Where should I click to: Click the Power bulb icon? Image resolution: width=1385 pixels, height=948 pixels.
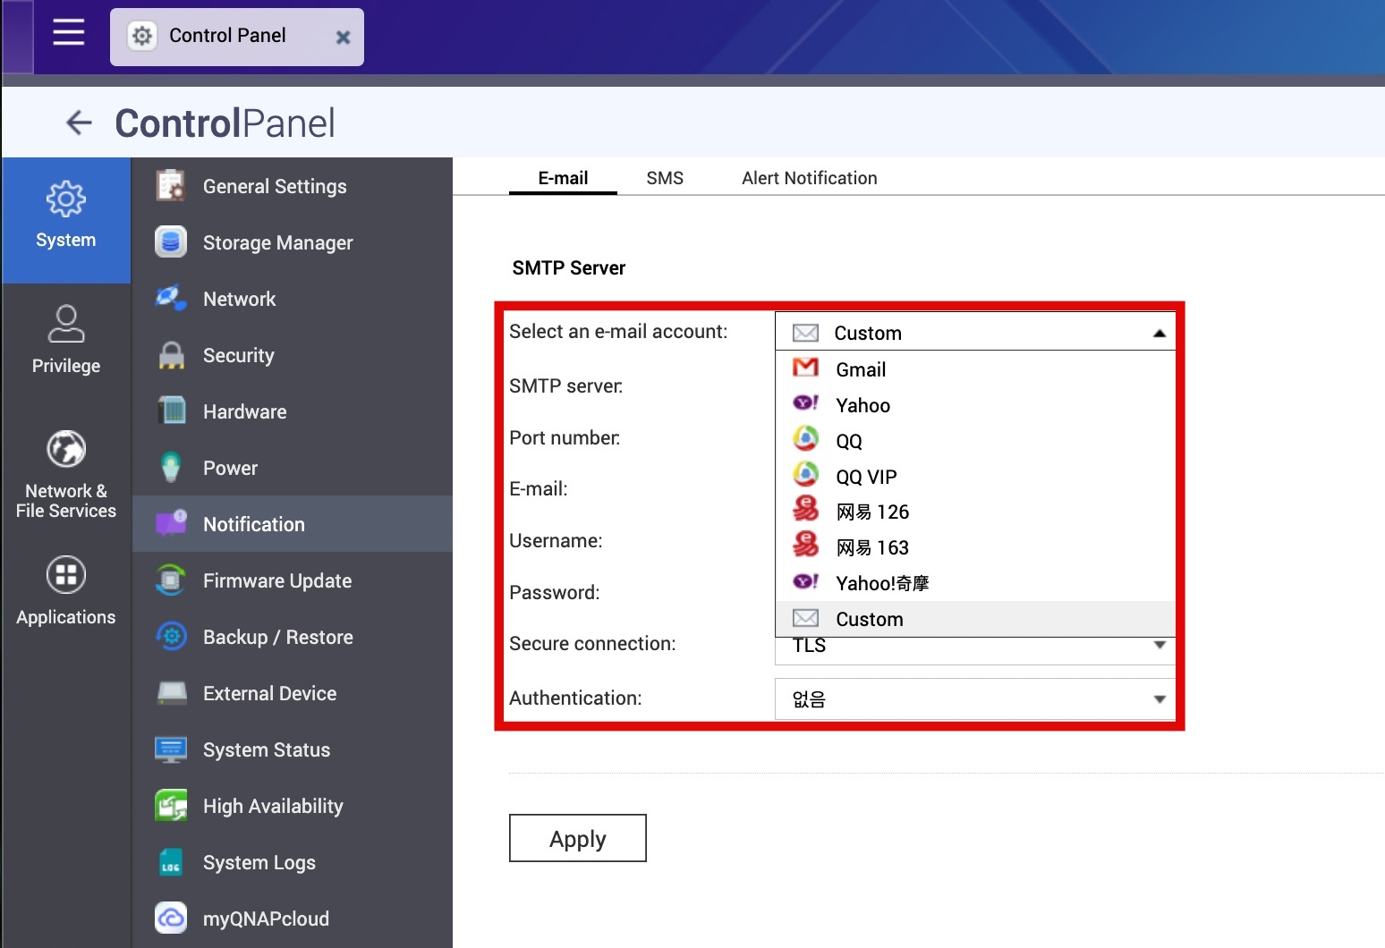[x=171, y=468]
